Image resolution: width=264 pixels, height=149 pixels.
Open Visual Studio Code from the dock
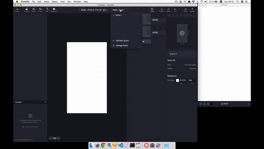click(121, 145)
